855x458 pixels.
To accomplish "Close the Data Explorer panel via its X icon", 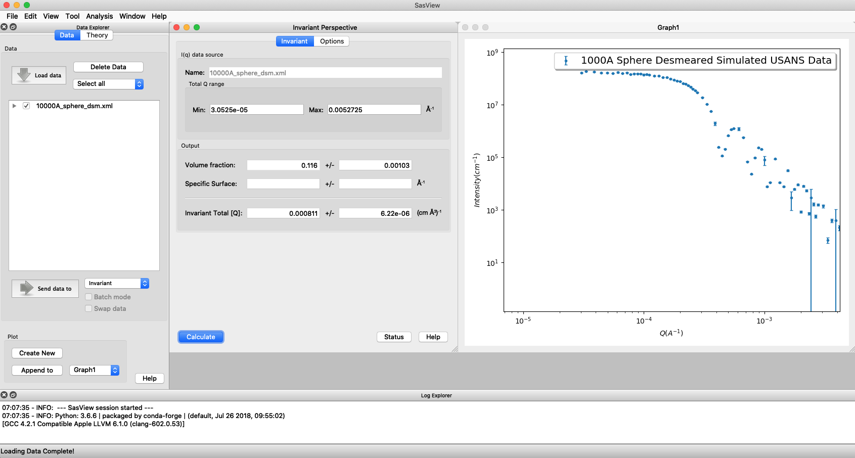I will 4,27.
